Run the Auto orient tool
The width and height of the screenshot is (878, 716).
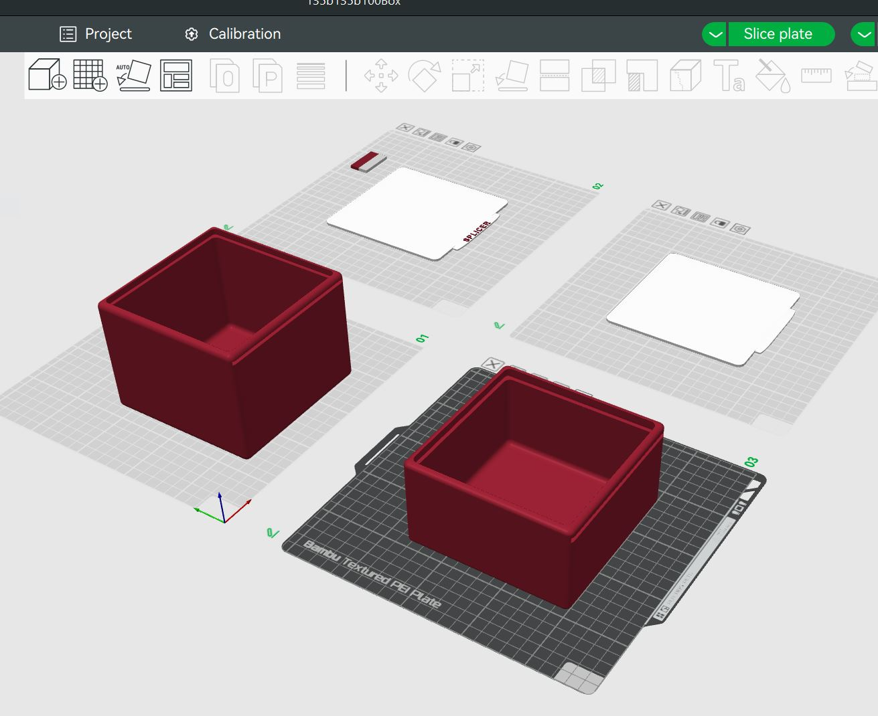point(134,75)
